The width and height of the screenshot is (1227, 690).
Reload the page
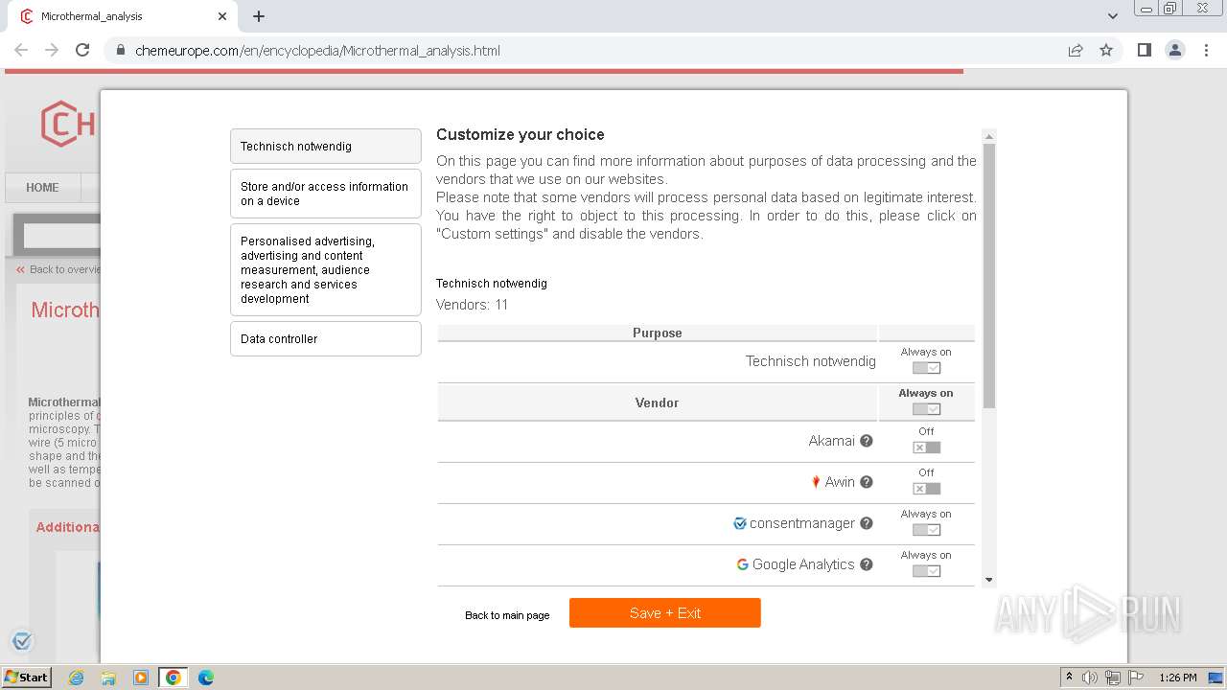click(x=82, y=50)
